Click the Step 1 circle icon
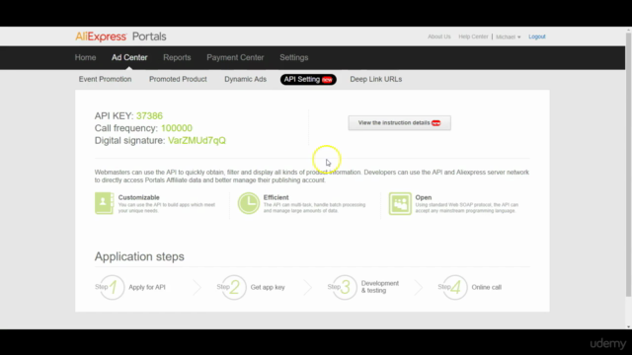632x355 pixels. pyautogui.click(x=112, y=287)
